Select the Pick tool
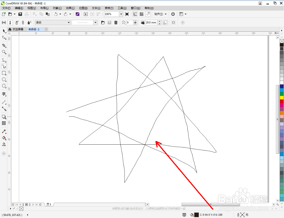This screenshot has width=284, height=218. click(x=4, y=31)
